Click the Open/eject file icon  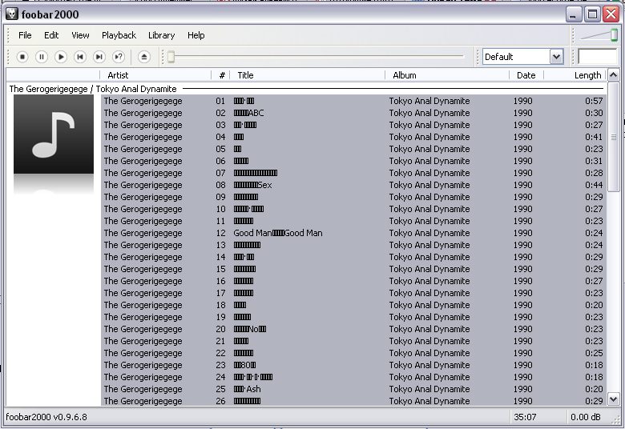click(x=144, y=57)
